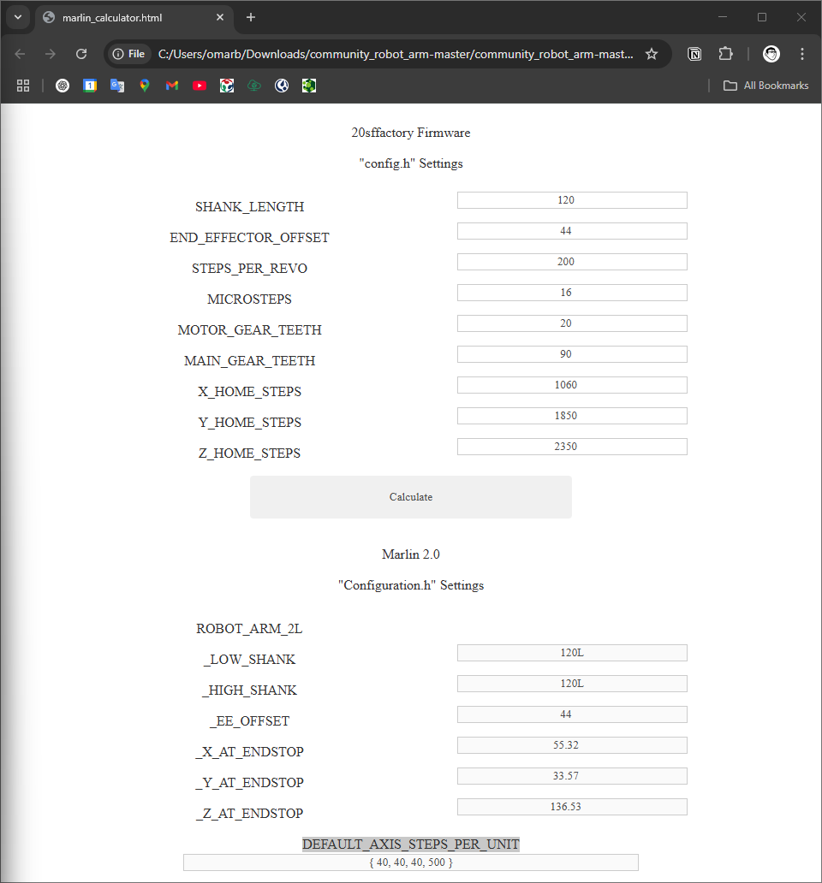This screenshot has height=883, width=822.
Task: Select the _X_AT_ENDSTOP output field
Action: pyautogui.click(x=572, y=745)
